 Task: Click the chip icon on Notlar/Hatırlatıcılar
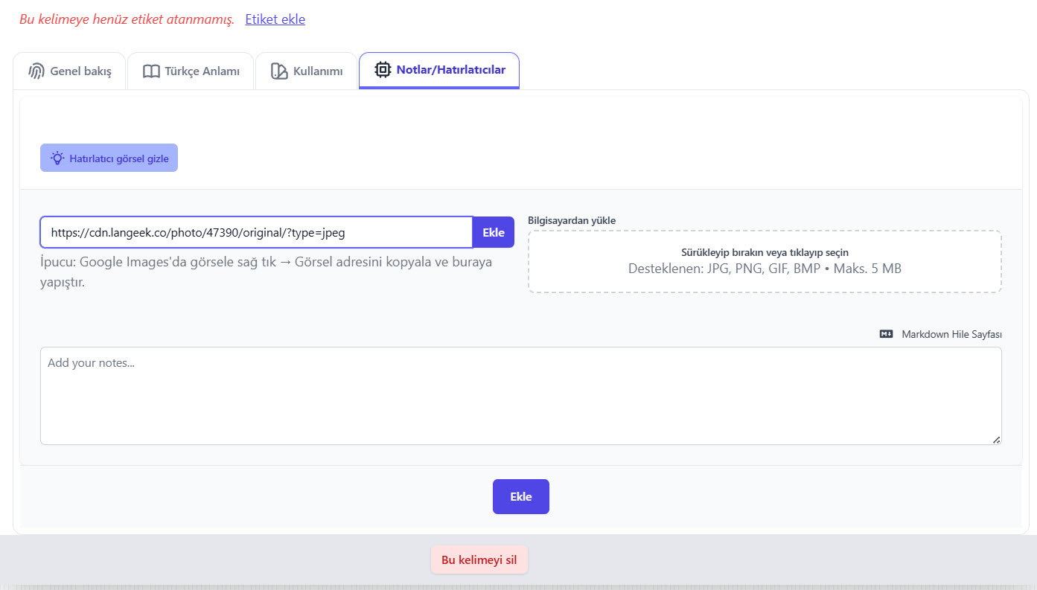click(x=383, y=70)
